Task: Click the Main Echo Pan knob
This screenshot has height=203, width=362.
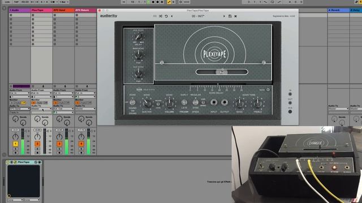Action: click(x=139, y=55)
